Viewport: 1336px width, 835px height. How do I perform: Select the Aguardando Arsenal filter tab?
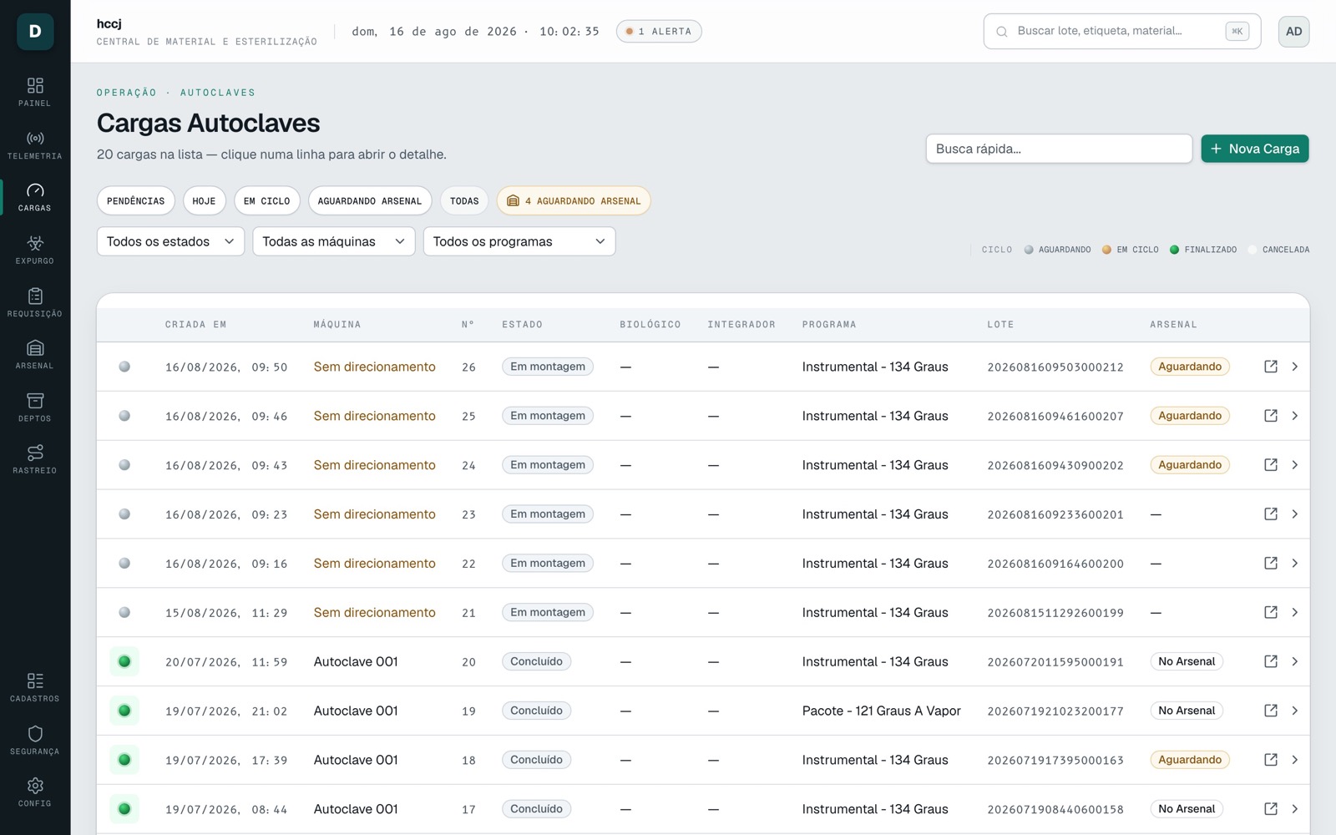tap(370, 201)
